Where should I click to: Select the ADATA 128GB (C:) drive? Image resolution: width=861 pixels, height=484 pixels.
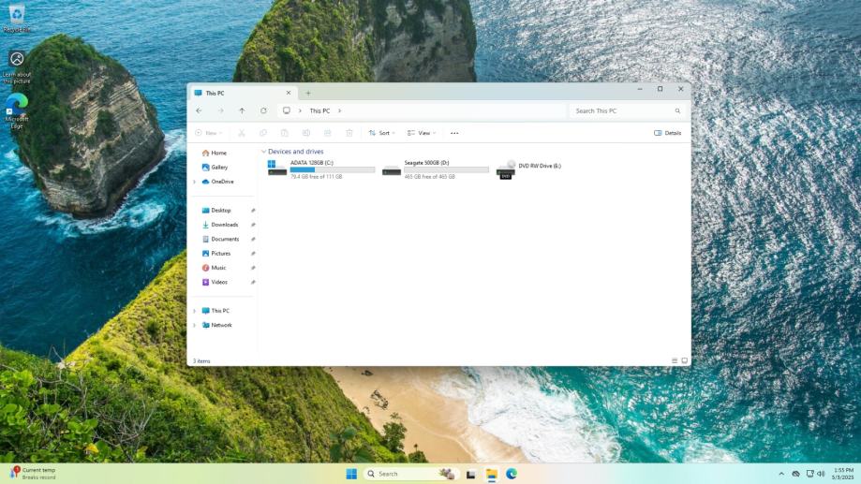click(x=321, y=169)
